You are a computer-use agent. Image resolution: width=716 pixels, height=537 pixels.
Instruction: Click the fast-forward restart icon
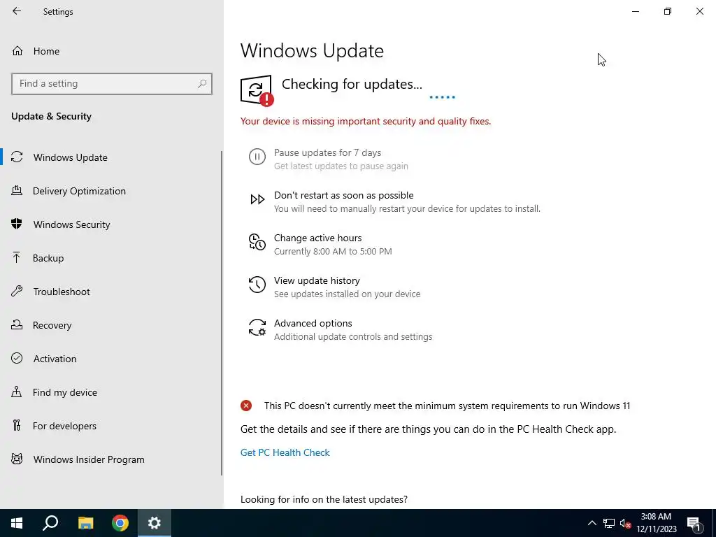point(257,199)
